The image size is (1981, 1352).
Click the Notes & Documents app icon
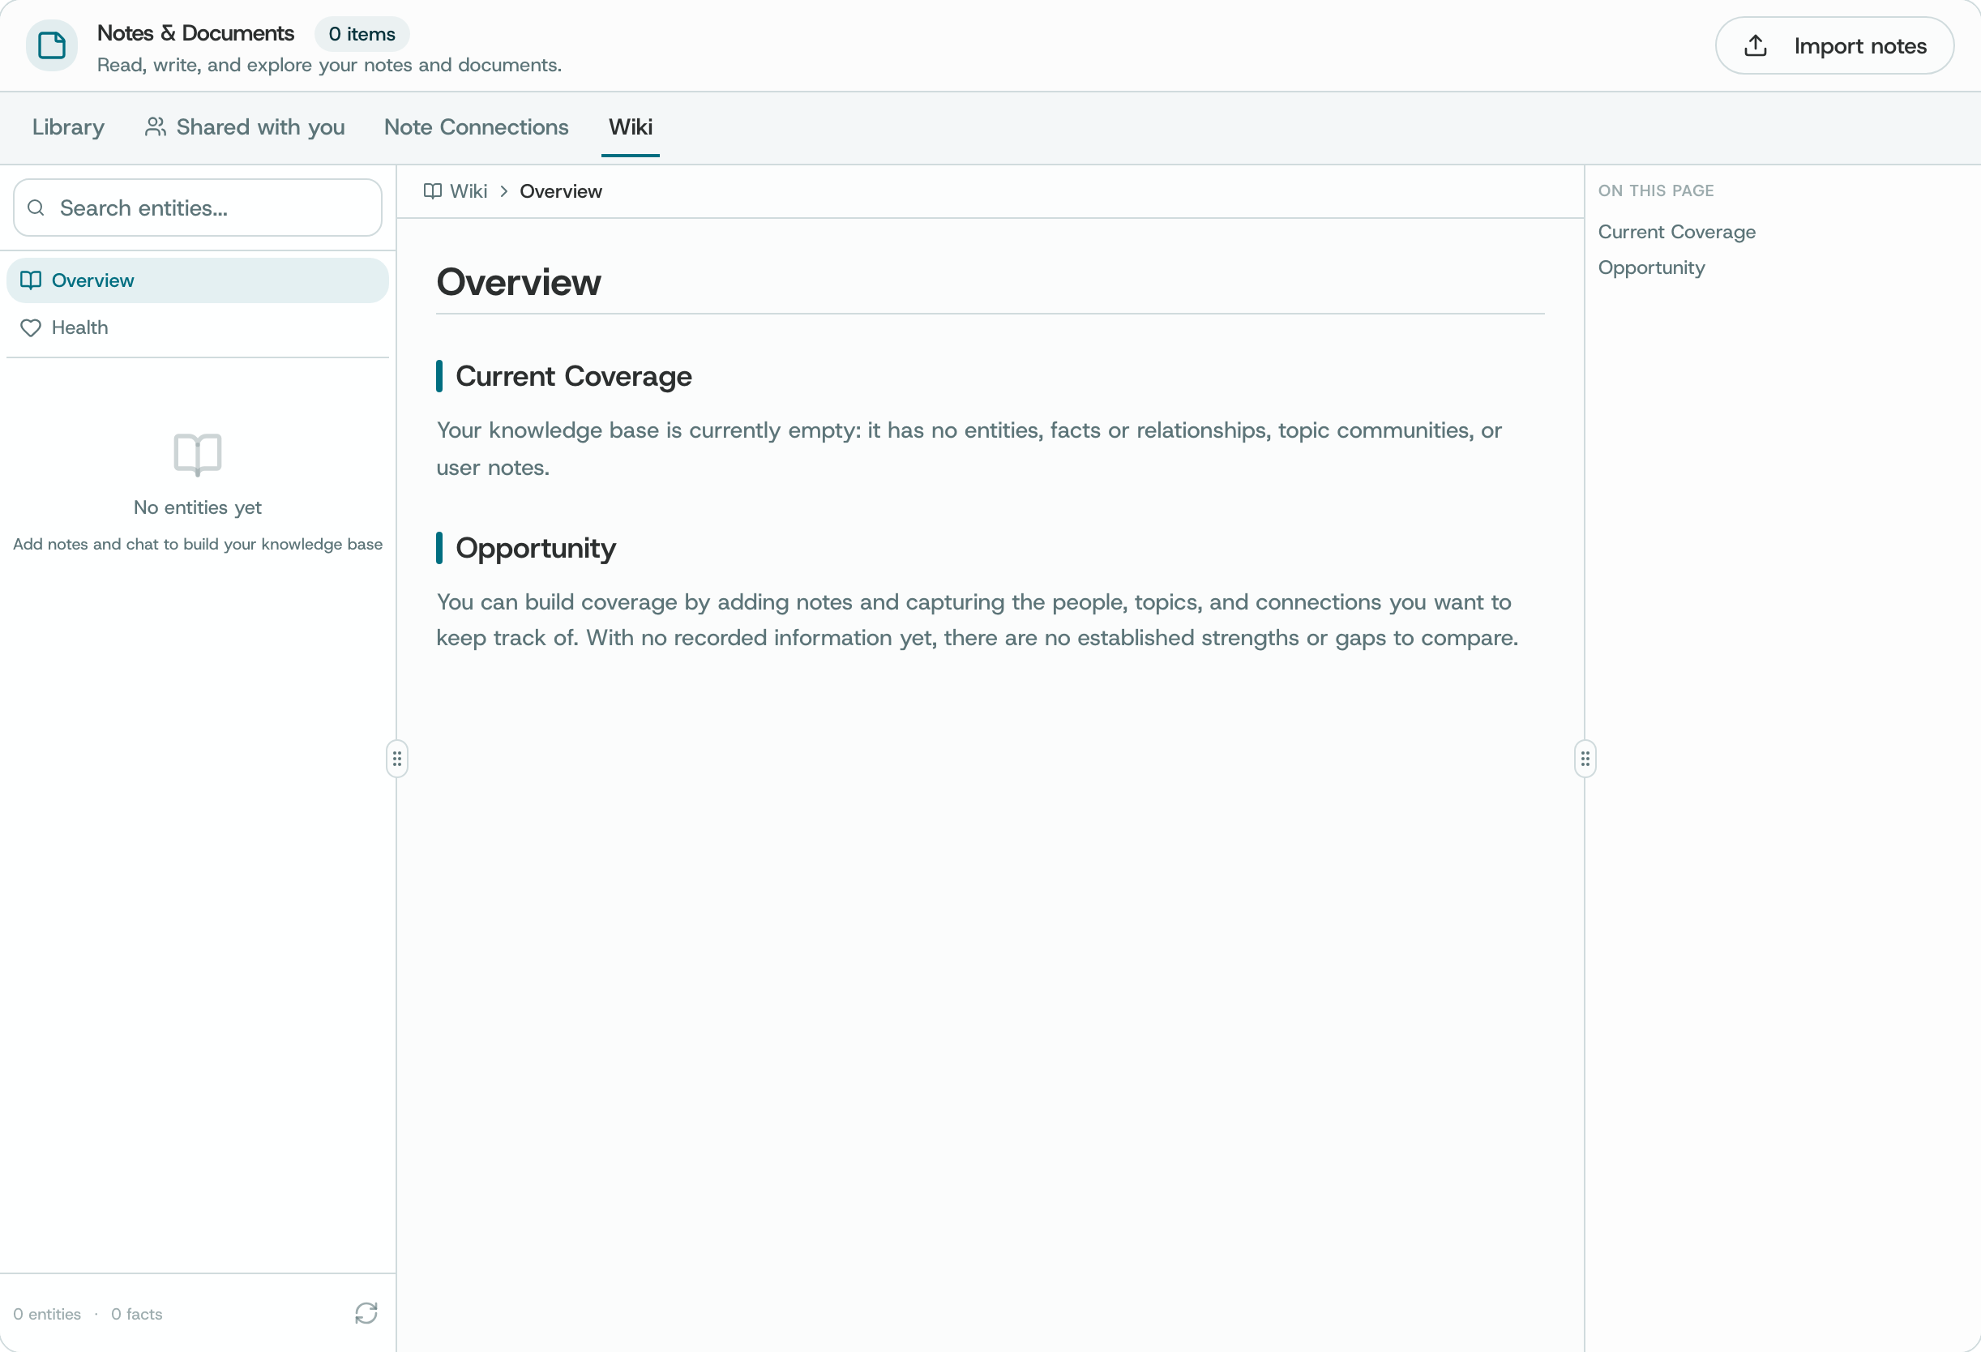51,45
